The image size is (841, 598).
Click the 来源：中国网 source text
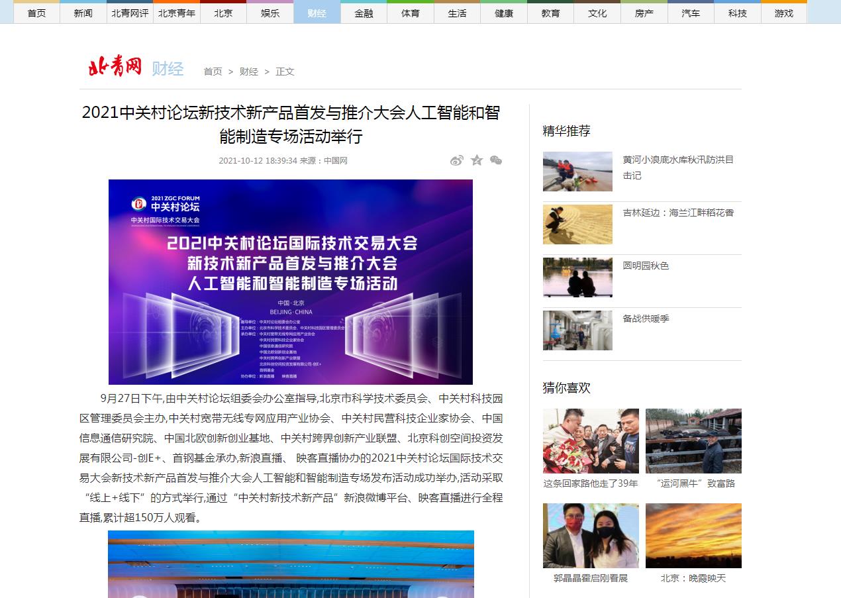pos(324,160)
